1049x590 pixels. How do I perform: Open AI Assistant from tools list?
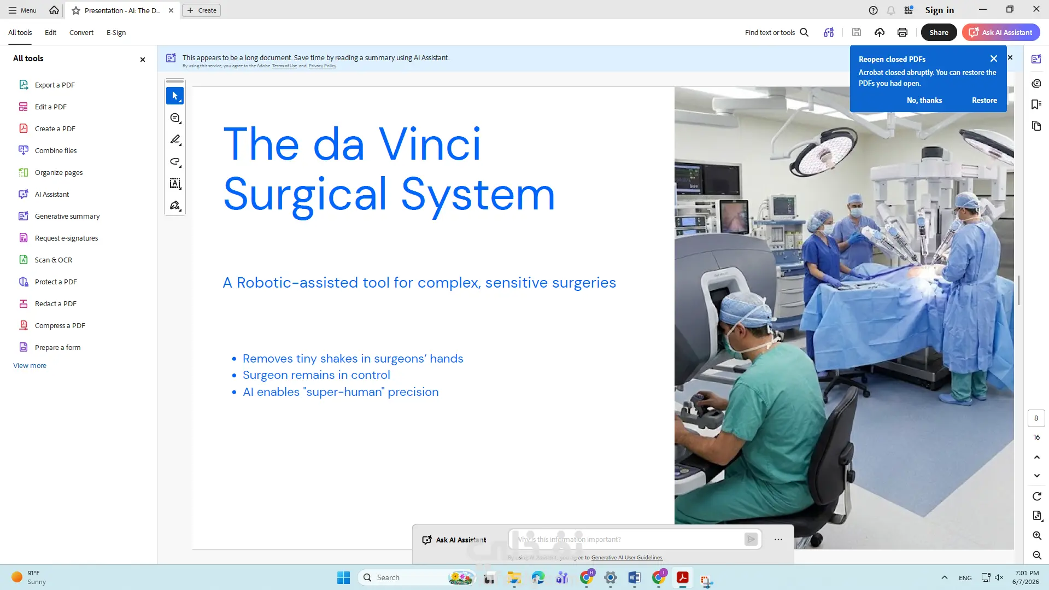tap(51, 194)
